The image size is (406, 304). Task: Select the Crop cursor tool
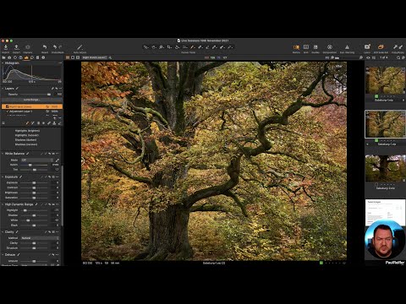[x=169, y=47]
